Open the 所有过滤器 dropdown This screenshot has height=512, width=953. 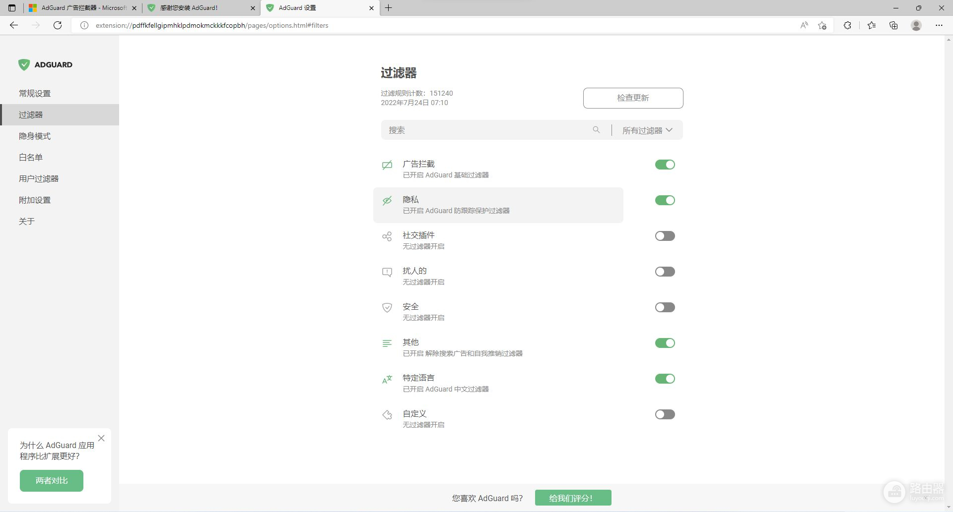pyautogui.click(x=647, y=130)
